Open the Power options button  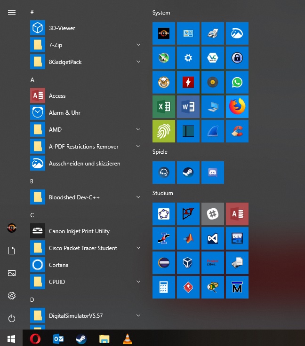(x=12, y=318)
